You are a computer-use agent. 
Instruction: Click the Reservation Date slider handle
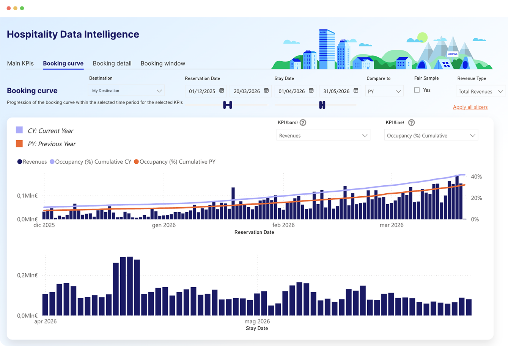(x=227, y=105)
